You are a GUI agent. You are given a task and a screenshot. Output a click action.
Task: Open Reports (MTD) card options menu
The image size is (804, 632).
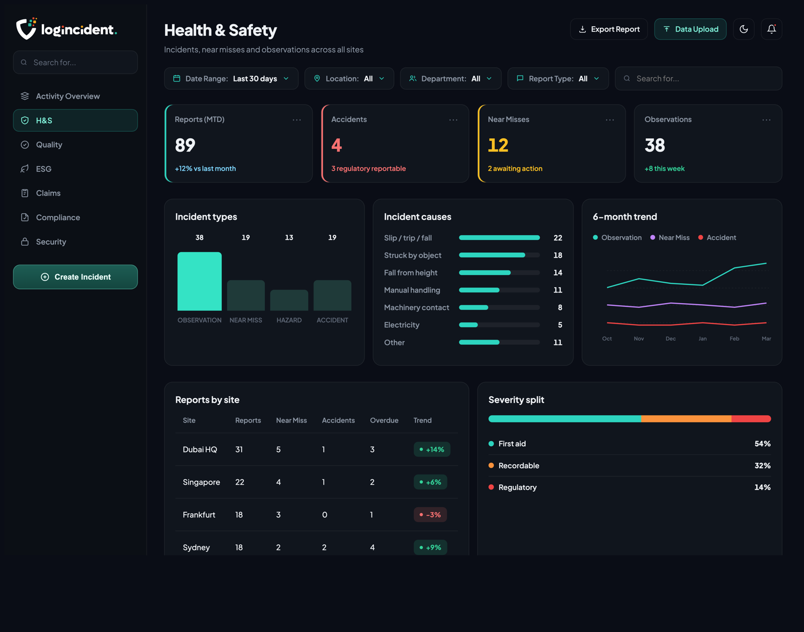[x=296, y=120]
